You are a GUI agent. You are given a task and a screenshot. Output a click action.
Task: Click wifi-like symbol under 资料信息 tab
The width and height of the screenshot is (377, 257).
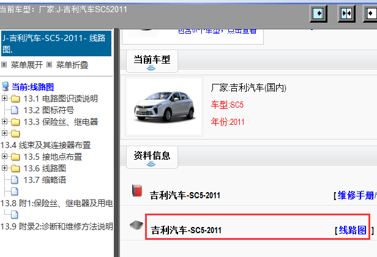click(x=151, y=164)
